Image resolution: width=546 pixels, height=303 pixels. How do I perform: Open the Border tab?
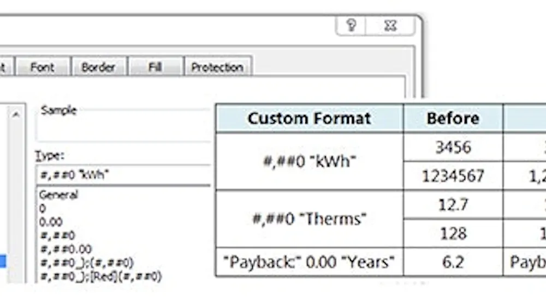click(98, 67)
